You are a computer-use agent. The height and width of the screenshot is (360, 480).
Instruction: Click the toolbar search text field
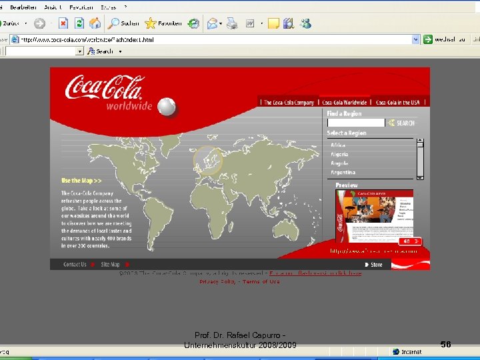click(41, 51)
